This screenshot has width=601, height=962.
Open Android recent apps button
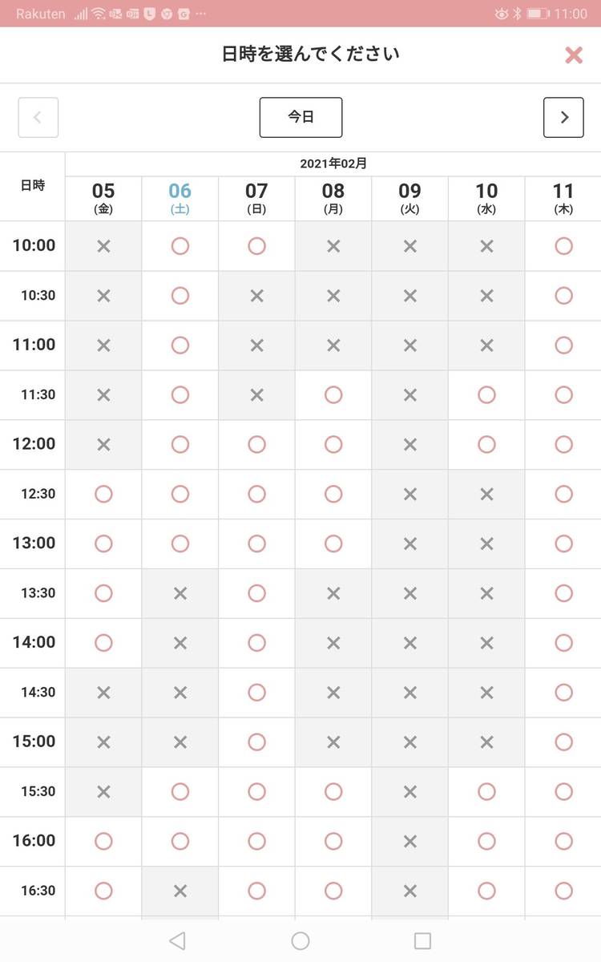coord(422,940)
